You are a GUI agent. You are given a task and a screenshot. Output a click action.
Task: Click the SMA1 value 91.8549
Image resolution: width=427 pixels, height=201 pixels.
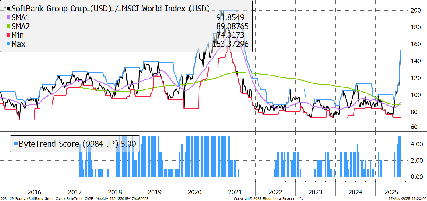[x=230, y=18]
